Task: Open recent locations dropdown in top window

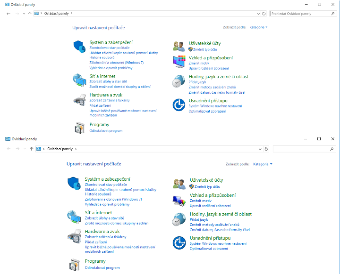Action: tap(24, 14)
